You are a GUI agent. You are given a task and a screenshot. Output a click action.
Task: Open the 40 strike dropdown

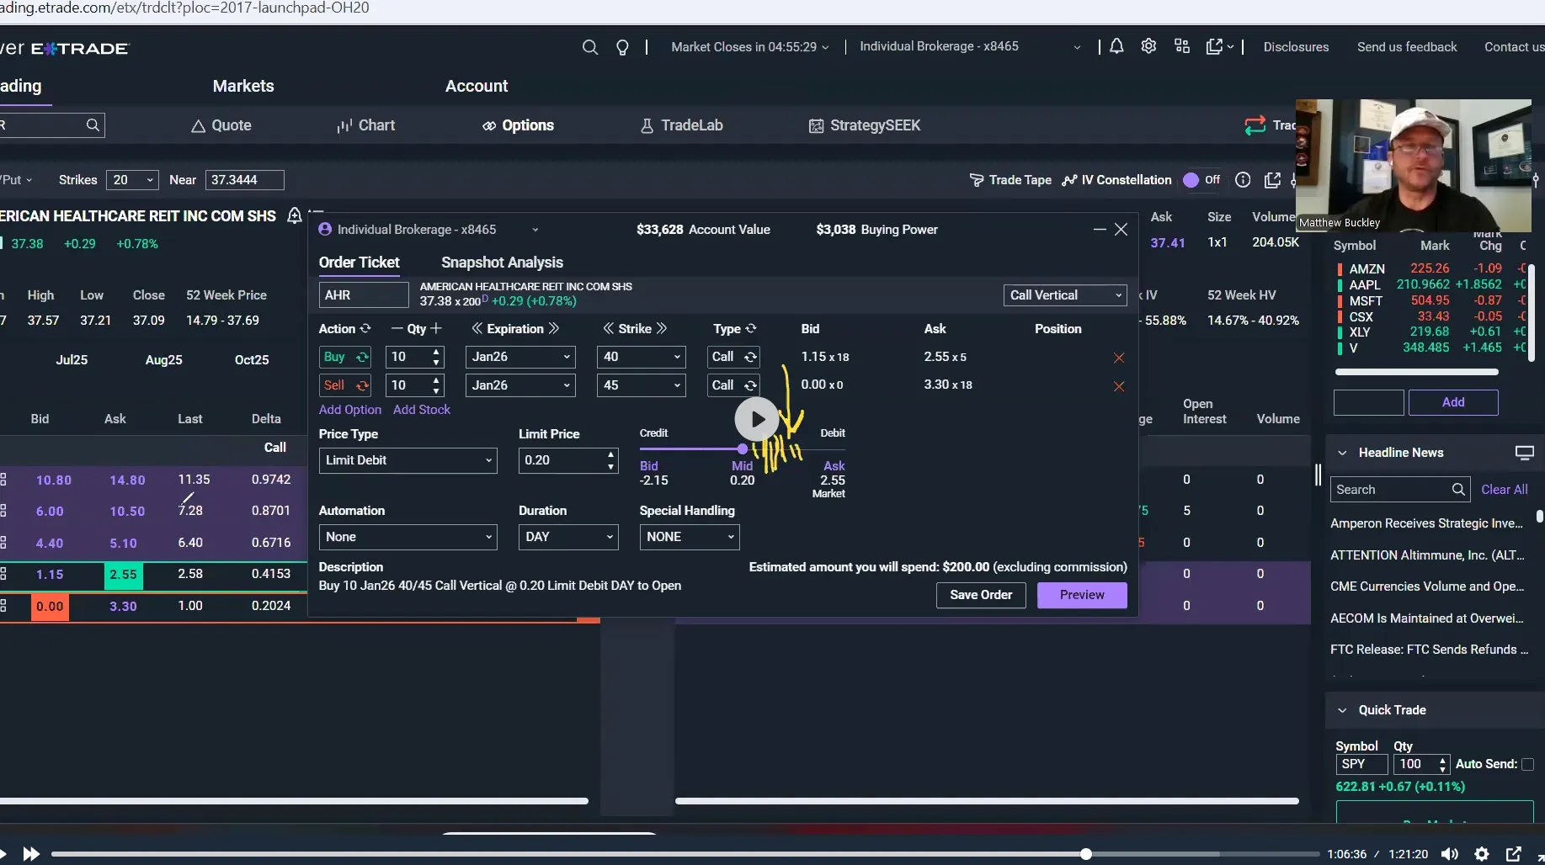tap(641, 357)
